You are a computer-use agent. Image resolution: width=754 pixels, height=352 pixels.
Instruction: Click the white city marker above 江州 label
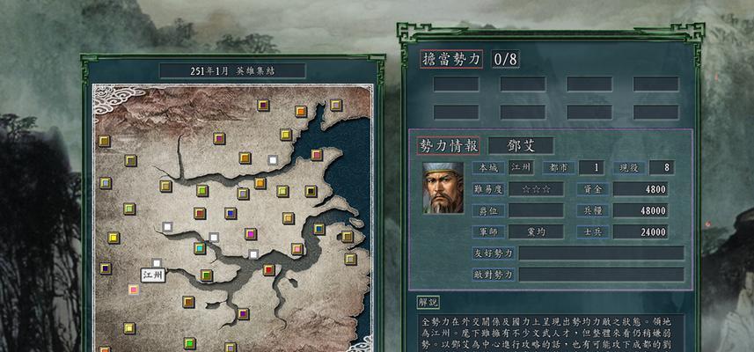pyautogui.click(x=157, y=263)
